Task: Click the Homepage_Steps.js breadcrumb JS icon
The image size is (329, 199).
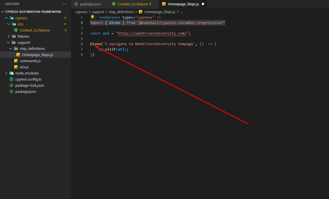Action: (141, 12)
